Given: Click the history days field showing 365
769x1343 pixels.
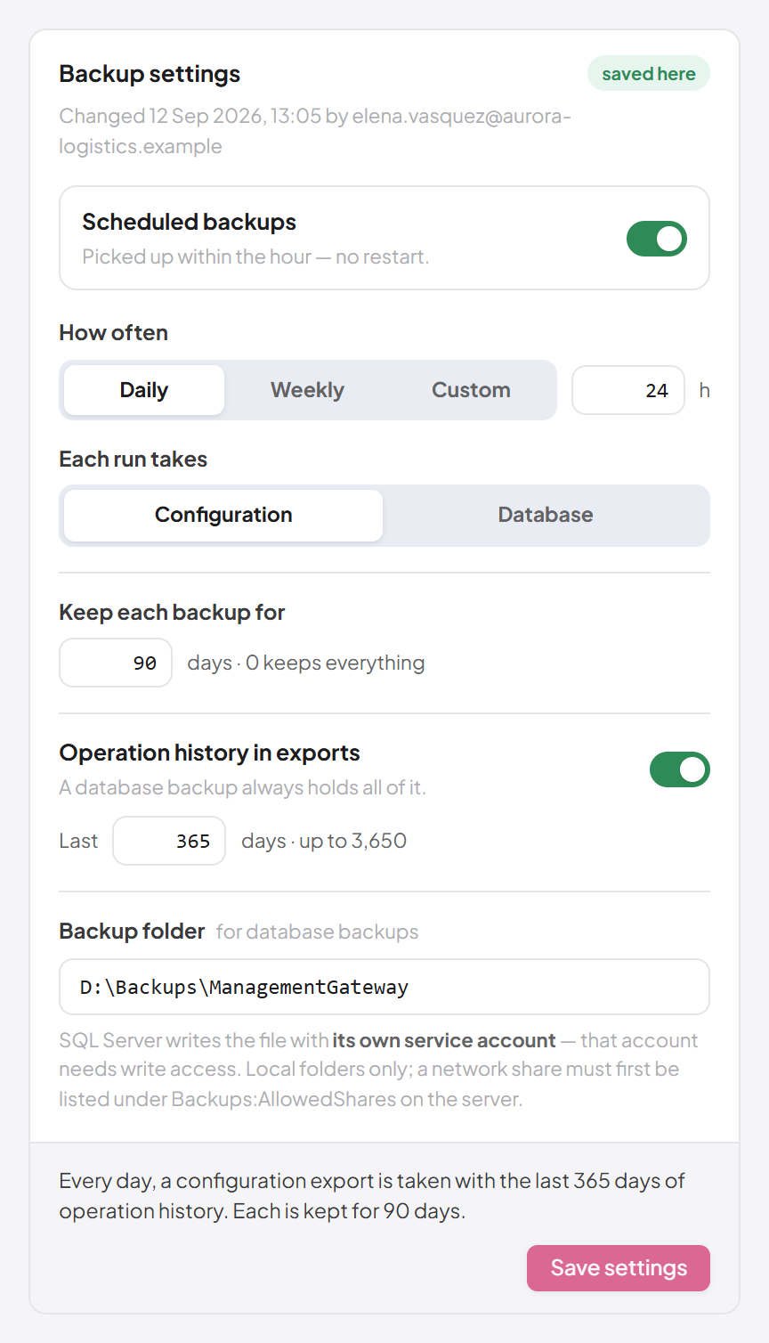Looking at the screenshot, I should 169,841.
